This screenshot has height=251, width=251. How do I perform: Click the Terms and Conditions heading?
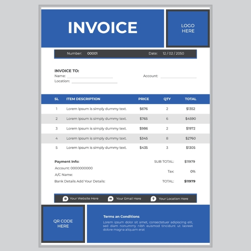(x=121, y=217)
